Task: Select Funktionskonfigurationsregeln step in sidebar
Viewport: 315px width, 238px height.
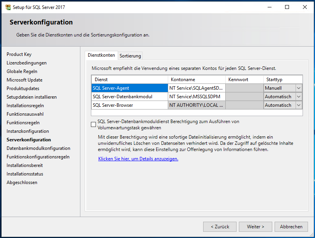Action: click(38, 157)
